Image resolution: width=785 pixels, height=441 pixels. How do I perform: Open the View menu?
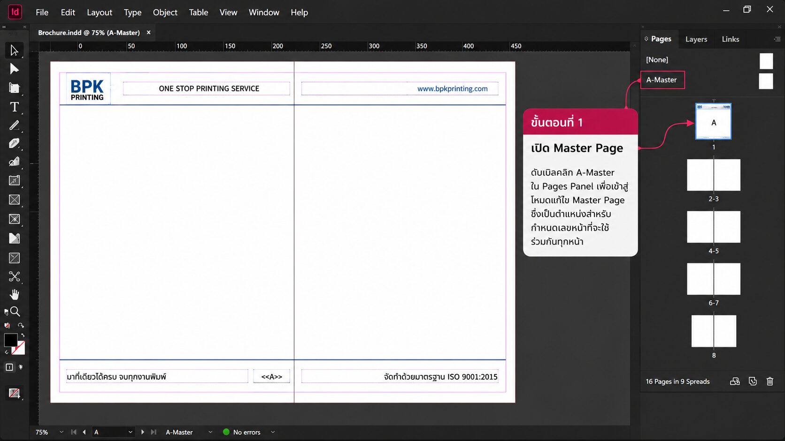click(228, 12)
